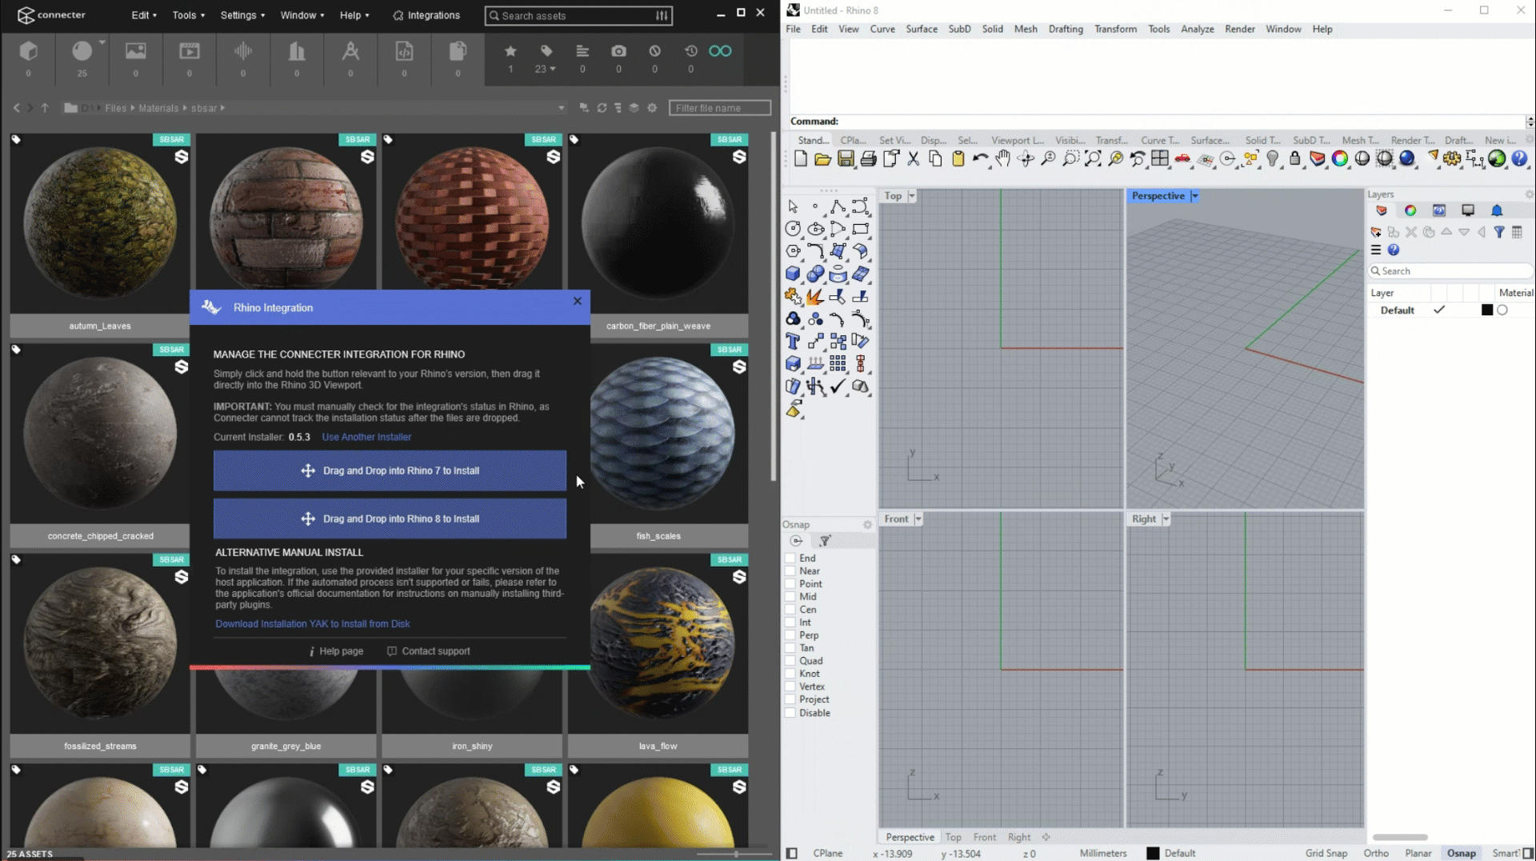
Task: Open the Connecter Tools menu dropdown
Action: 189,15
